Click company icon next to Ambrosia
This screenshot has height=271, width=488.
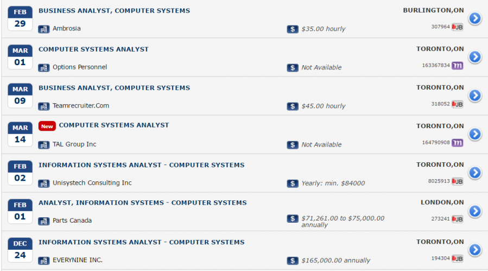click(x=43, y=29)
